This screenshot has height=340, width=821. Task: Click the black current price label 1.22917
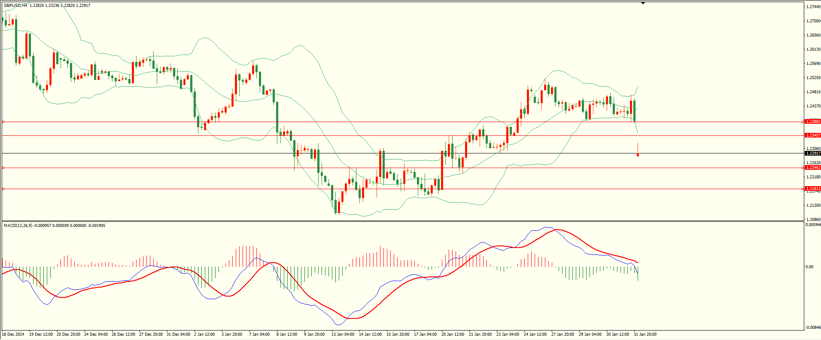pyautogui.click(x=813, y=153)
